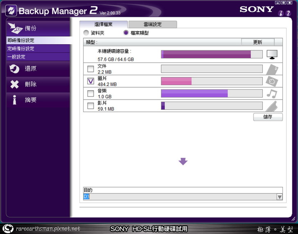
Task: Open 一般設定 general settings menu item
Action: pyautogui.click(x=16, y=57)
